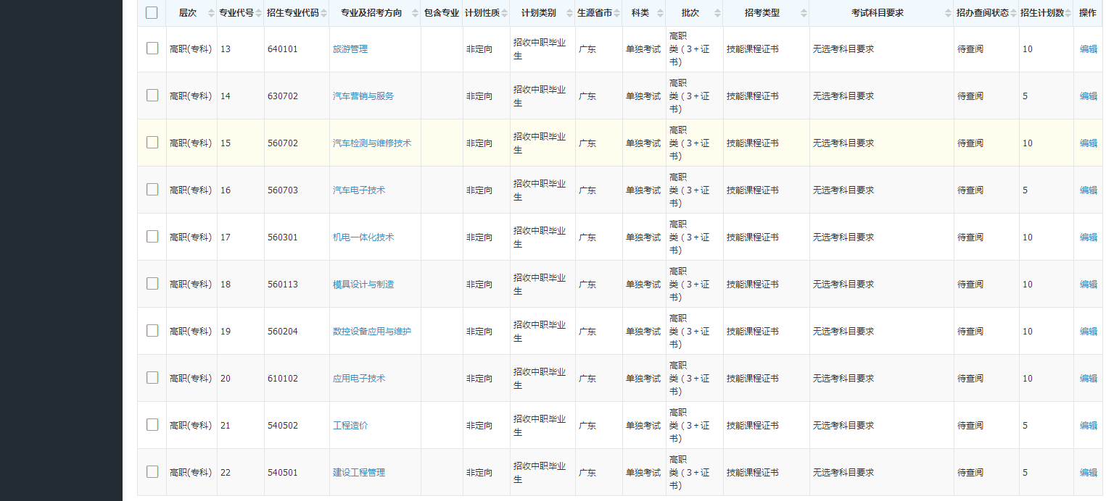This screenshot has height=501, width=1106.
Task: Click 编辑 for the 模具设计与制造 row
Action: (x=1089, y=285)
